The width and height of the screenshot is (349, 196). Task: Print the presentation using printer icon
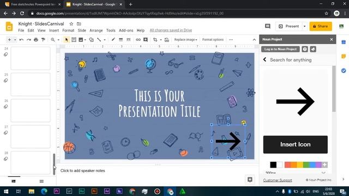[x=36, y=40]
